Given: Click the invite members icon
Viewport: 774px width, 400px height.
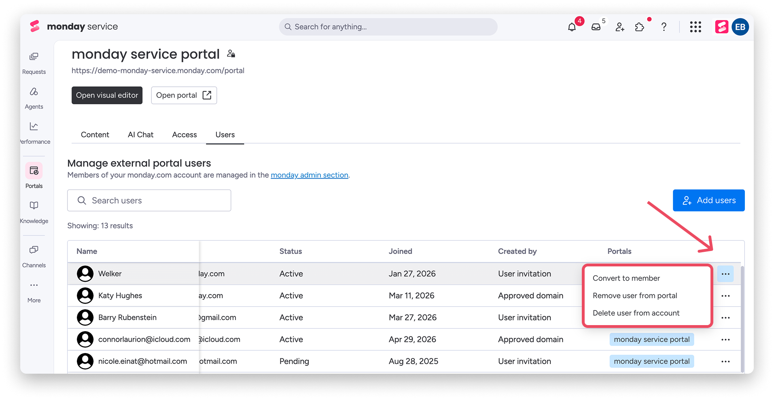Looking at the screenshot, I should point(620,27).
